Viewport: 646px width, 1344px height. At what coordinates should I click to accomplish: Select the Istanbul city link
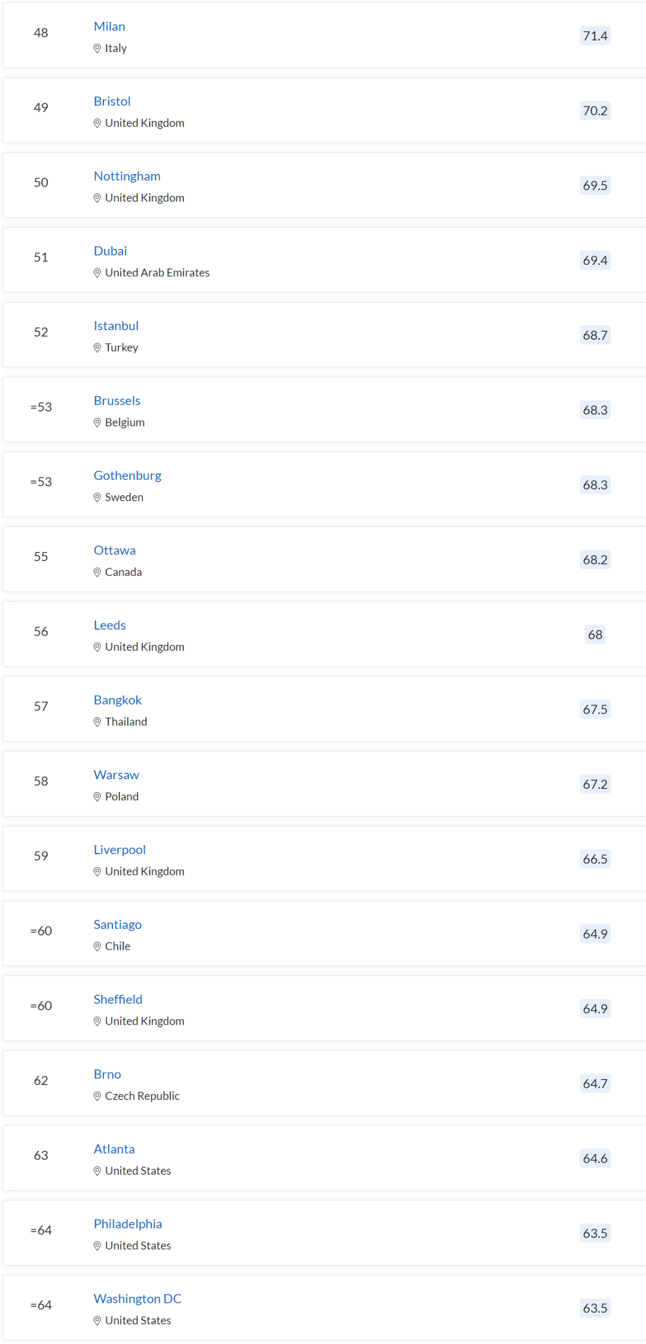coord(116,325)
